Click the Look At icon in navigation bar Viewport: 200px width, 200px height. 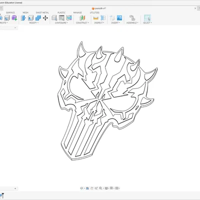coord(87,188)
